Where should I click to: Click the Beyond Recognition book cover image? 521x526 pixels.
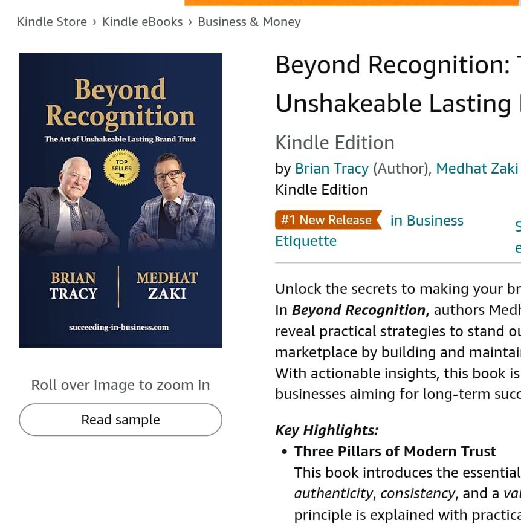(120, 200)
